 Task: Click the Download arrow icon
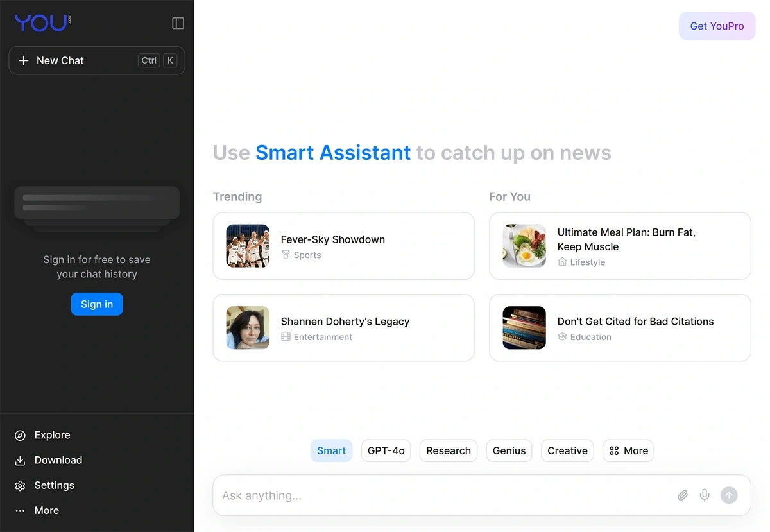click(21, 461)
